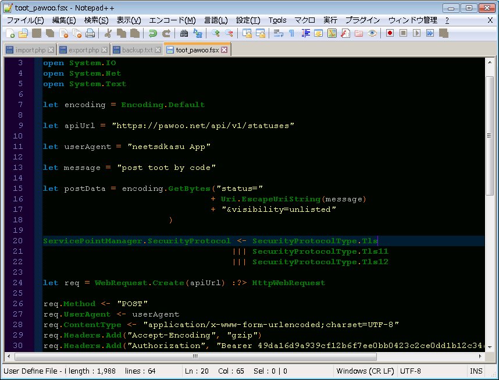Screen dimensions: 499x380
Task: Open the 言語(L) menu
Action: coord(216,20)
